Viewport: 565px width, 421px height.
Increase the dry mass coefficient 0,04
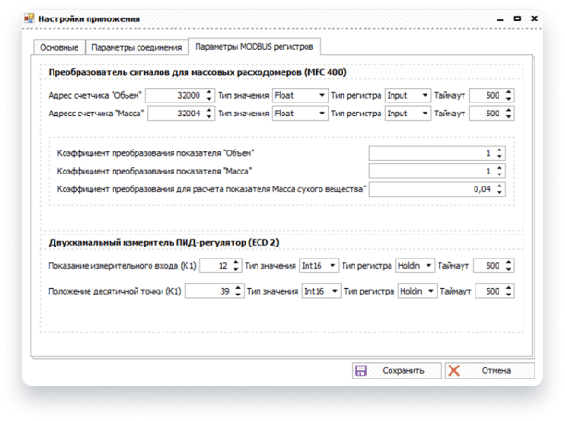(499, 186)
